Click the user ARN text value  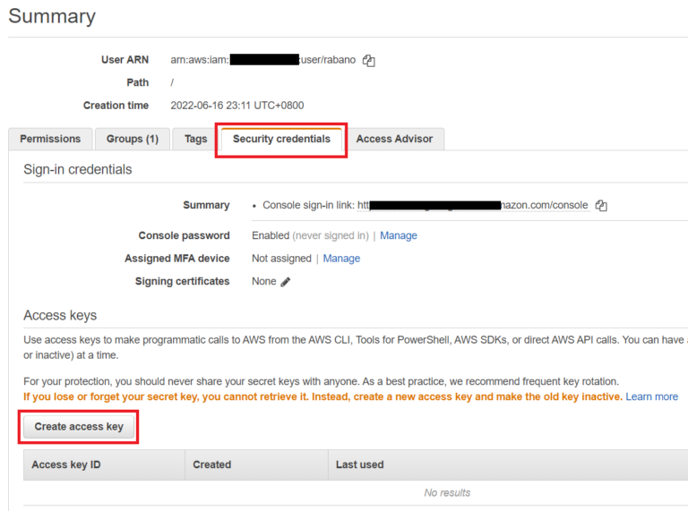pos(262,60)
